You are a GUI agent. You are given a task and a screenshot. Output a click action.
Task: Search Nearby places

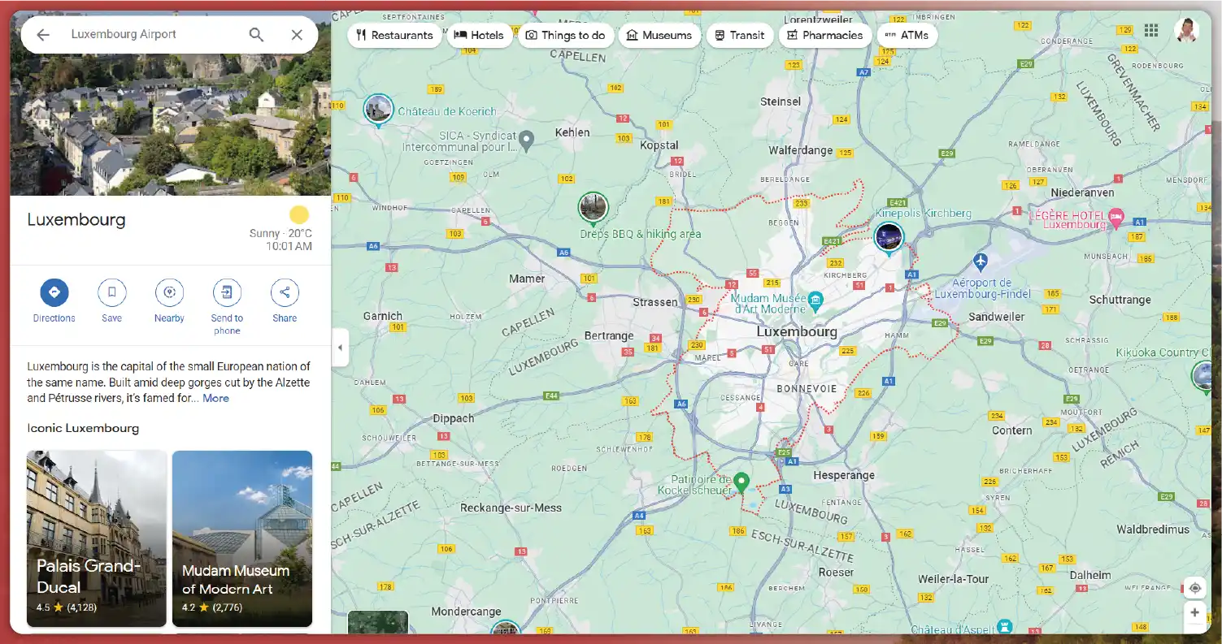[169, 300]
